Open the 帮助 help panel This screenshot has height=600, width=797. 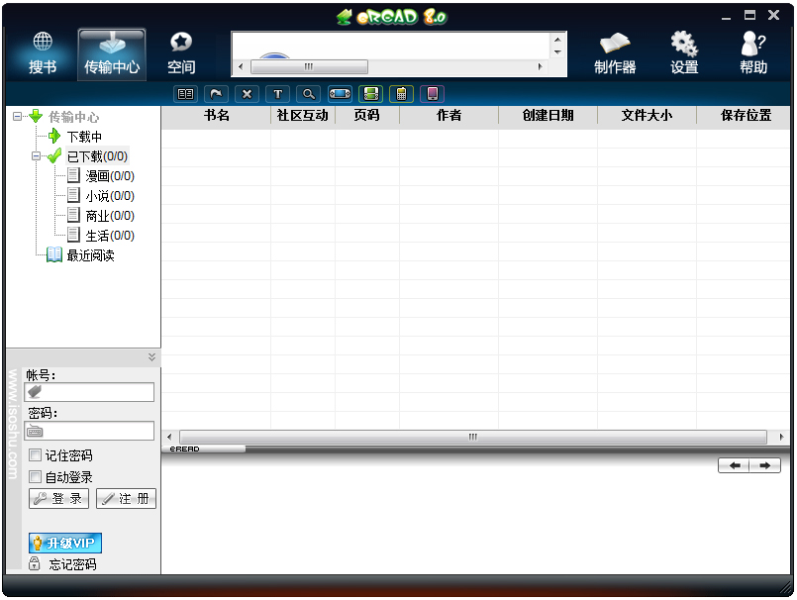pyautogui.click(x=752, y=52)
